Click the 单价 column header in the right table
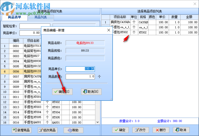 pyautogui.click(x=162, y=17)
